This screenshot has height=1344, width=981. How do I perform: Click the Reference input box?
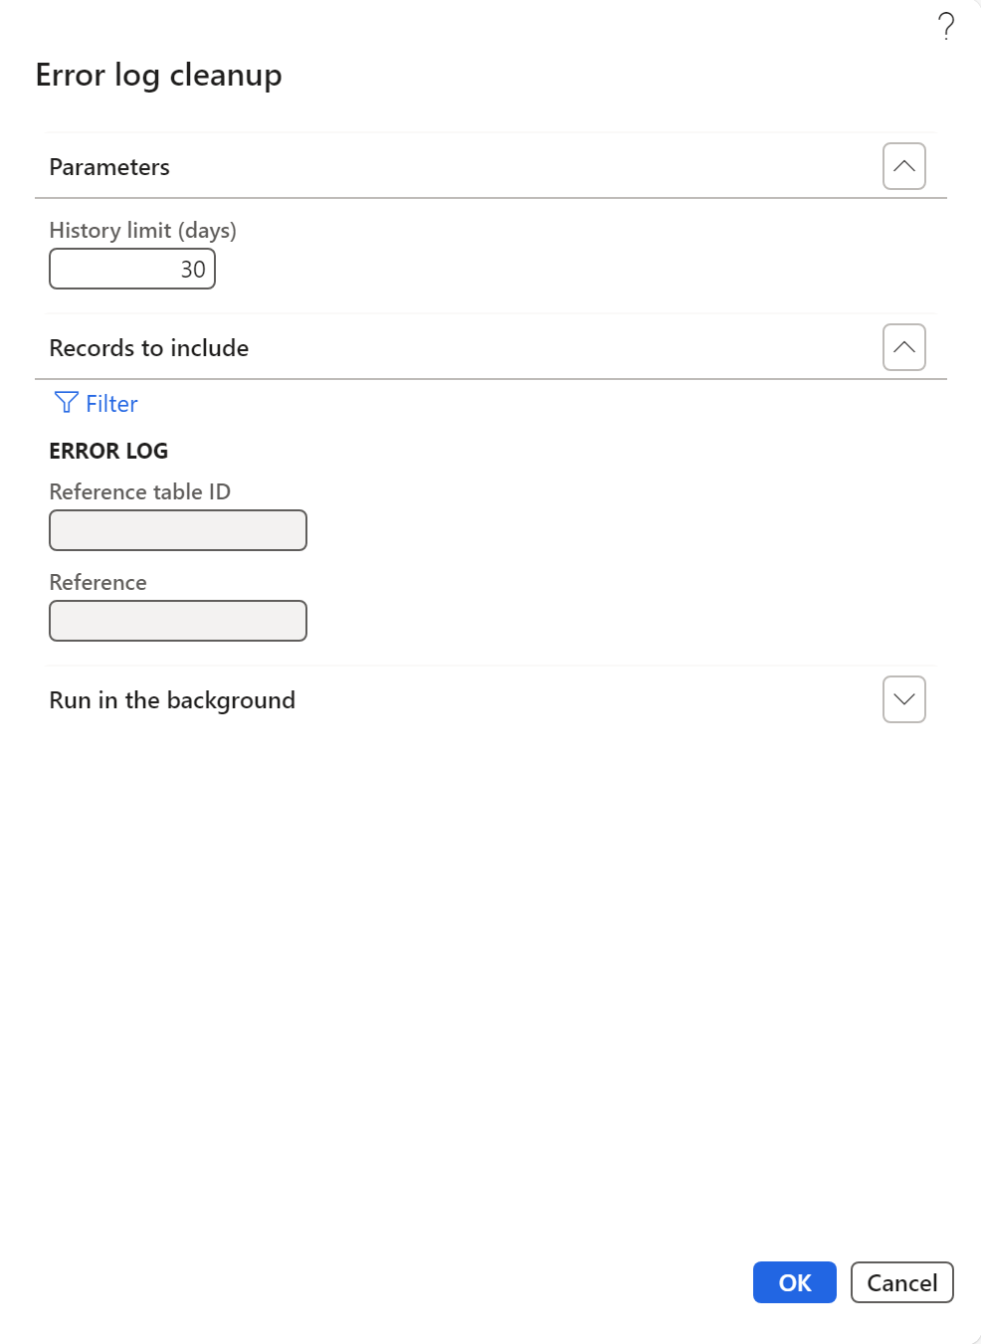point(178,621)
